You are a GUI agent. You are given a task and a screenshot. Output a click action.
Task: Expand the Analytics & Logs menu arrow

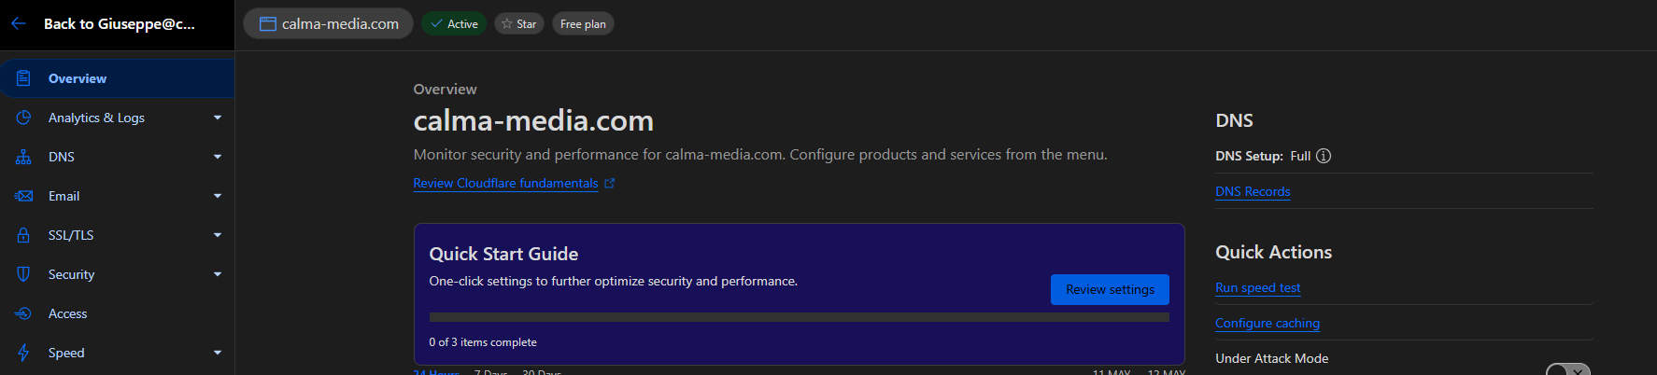point(218,118)
